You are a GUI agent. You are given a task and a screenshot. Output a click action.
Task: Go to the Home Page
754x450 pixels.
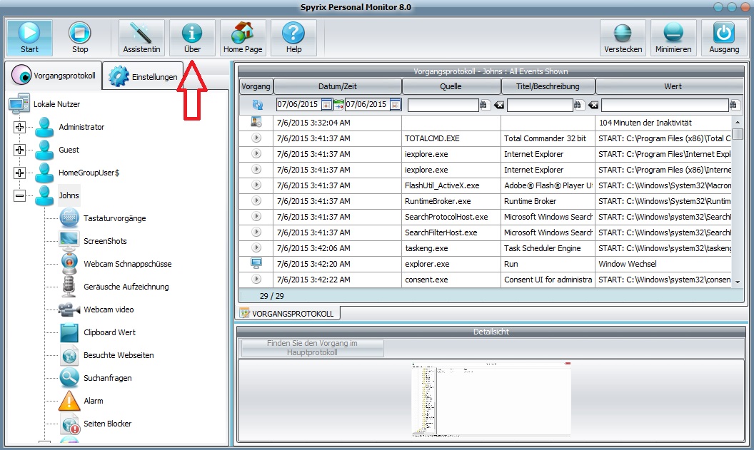[243, 38]
